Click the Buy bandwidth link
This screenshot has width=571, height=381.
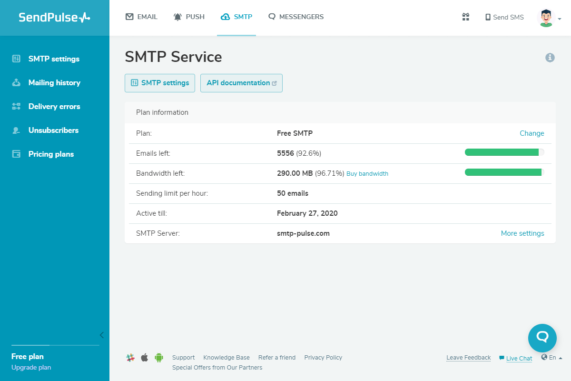tap(367, 174)
